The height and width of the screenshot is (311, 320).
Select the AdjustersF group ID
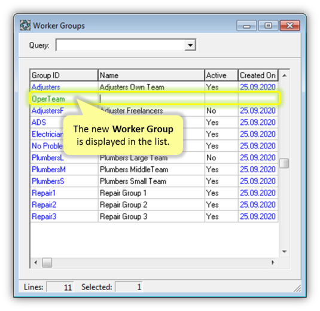[x=48, y=111]
